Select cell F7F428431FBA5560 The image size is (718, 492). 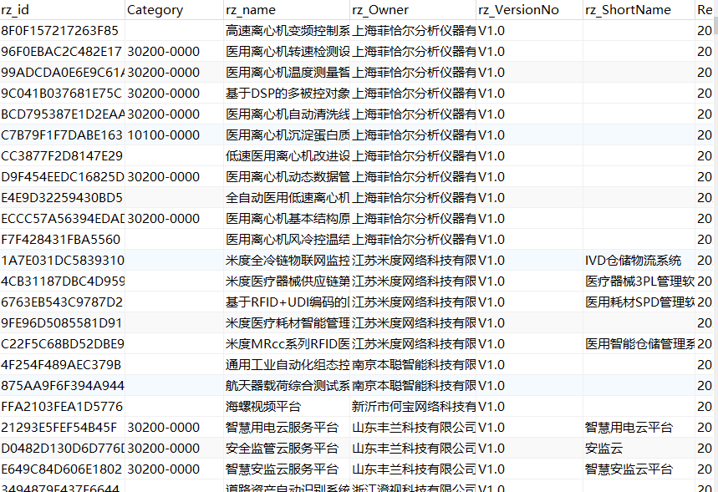tap(62, 240)
